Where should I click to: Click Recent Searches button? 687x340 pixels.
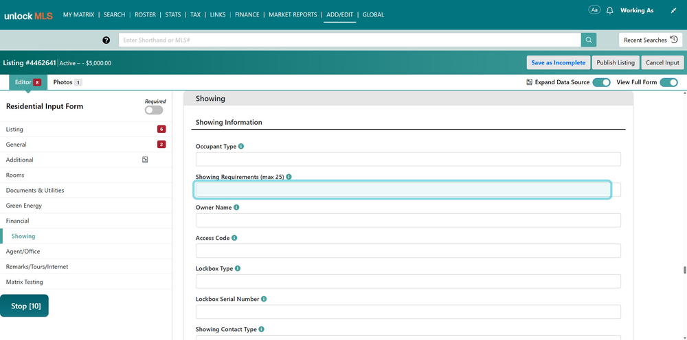tap(651, 40)
